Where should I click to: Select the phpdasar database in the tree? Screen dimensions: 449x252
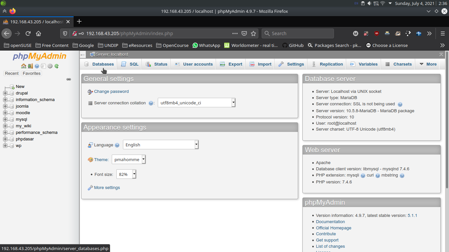click(x=25, y=139)
